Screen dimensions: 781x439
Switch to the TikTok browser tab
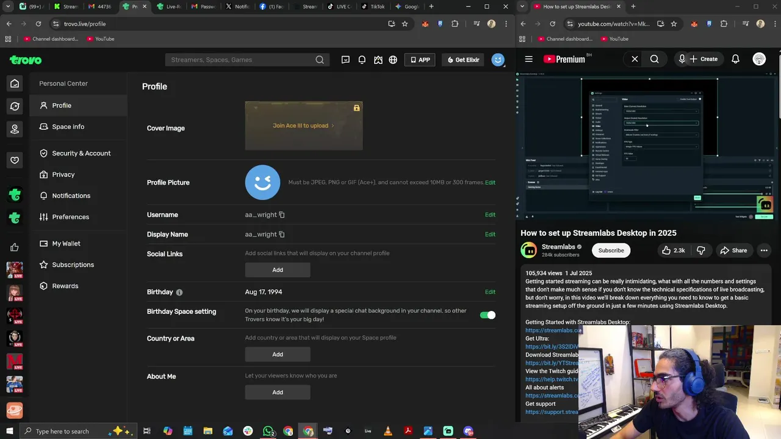(x=373, y=7)
